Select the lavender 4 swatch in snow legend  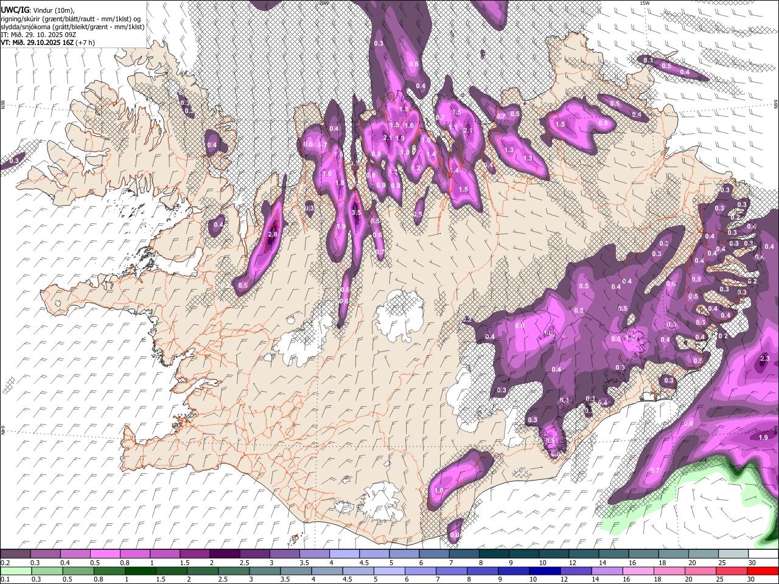(x=344, y=554)
